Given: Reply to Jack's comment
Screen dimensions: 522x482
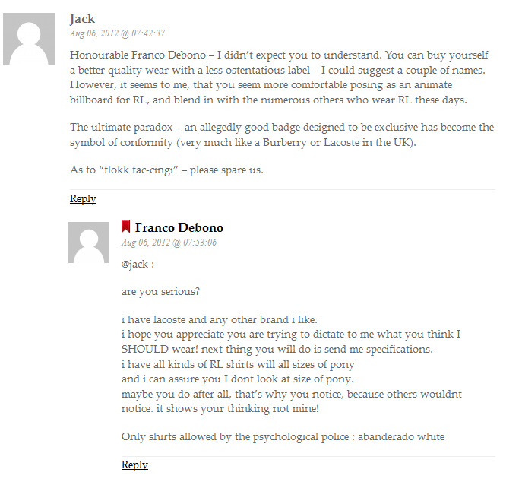Looking at the screenshot, I should coord(83,199).
